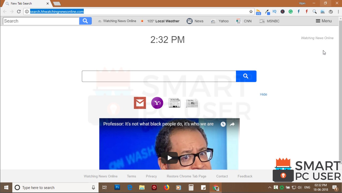
Task: Click the large blue search button on the page
Action: (246, 76)
